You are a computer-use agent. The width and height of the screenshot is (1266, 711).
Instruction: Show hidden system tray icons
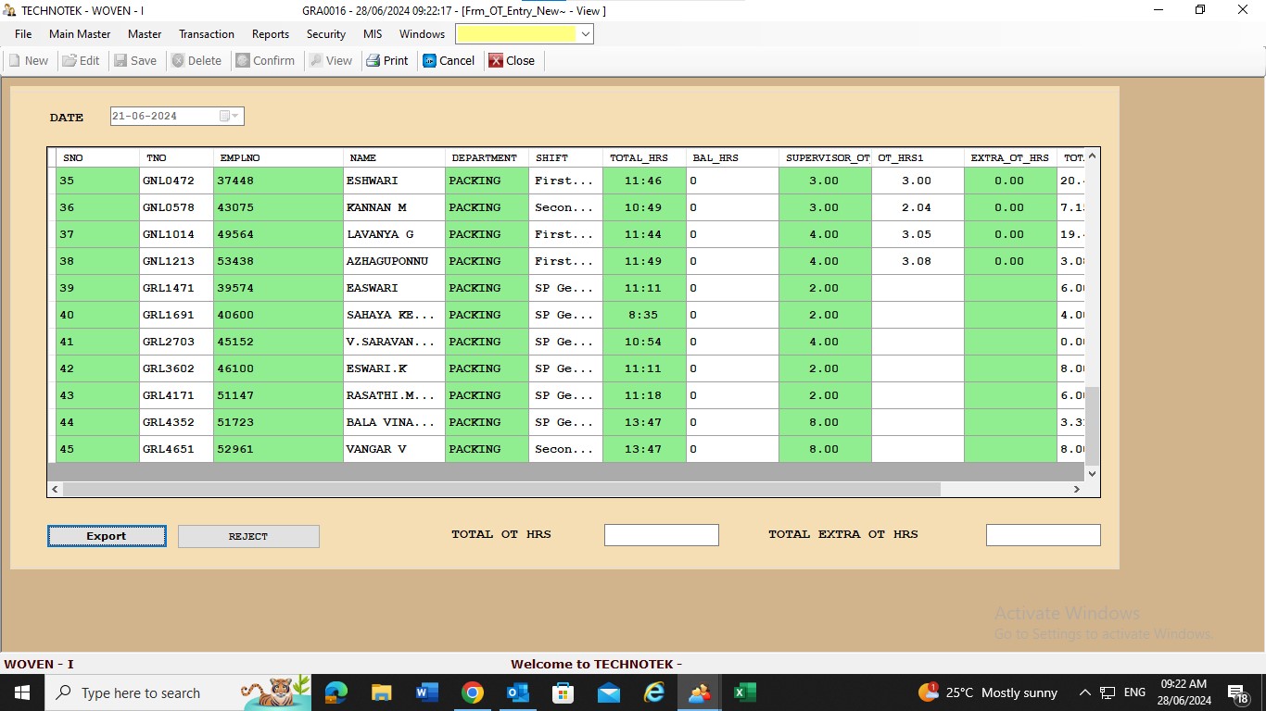pyautogui.click(x=1084, y=692)
